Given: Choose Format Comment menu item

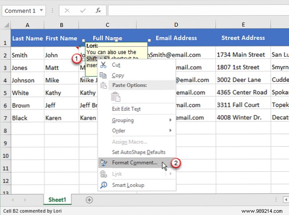Looking at the screenshot, I should pyautogui.click(x=137, y=162).
